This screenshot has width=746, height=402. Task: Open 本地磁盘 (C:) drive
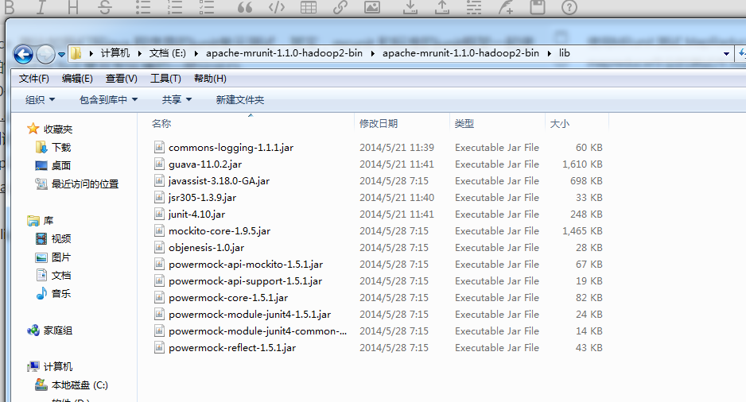coord(80,385)
